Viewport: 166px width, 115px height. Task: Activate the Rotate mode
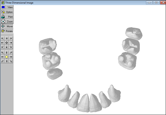point(7,31)
